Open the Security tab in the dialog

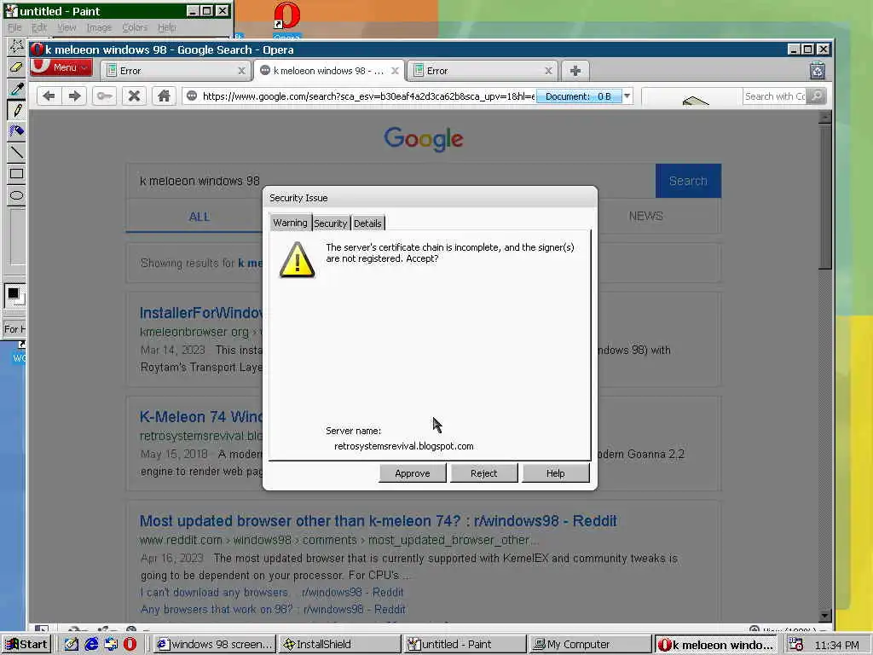(x=331, y=223)
